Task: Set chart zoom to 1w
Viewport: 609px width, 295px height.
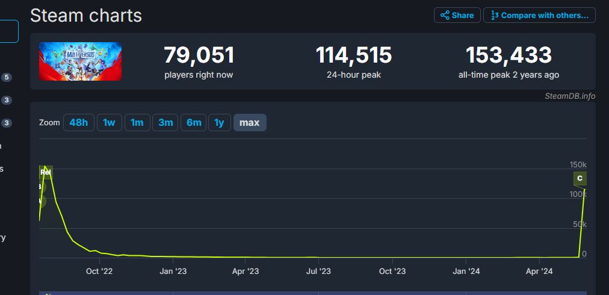Action: (x=109, y=123)
